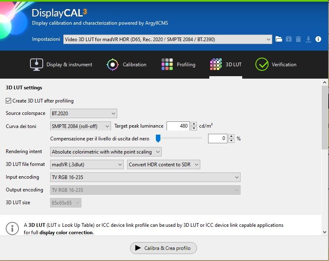Switch to Display & instrument tab
This screenshot has height=261, width=329.
click(61, 65)
